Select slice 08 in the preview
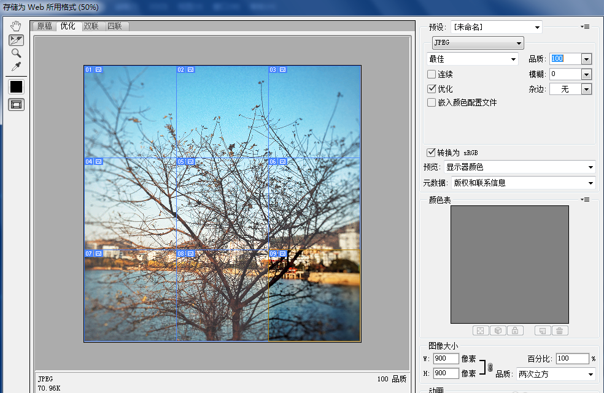The image size is (604, 393). [222, 296]
